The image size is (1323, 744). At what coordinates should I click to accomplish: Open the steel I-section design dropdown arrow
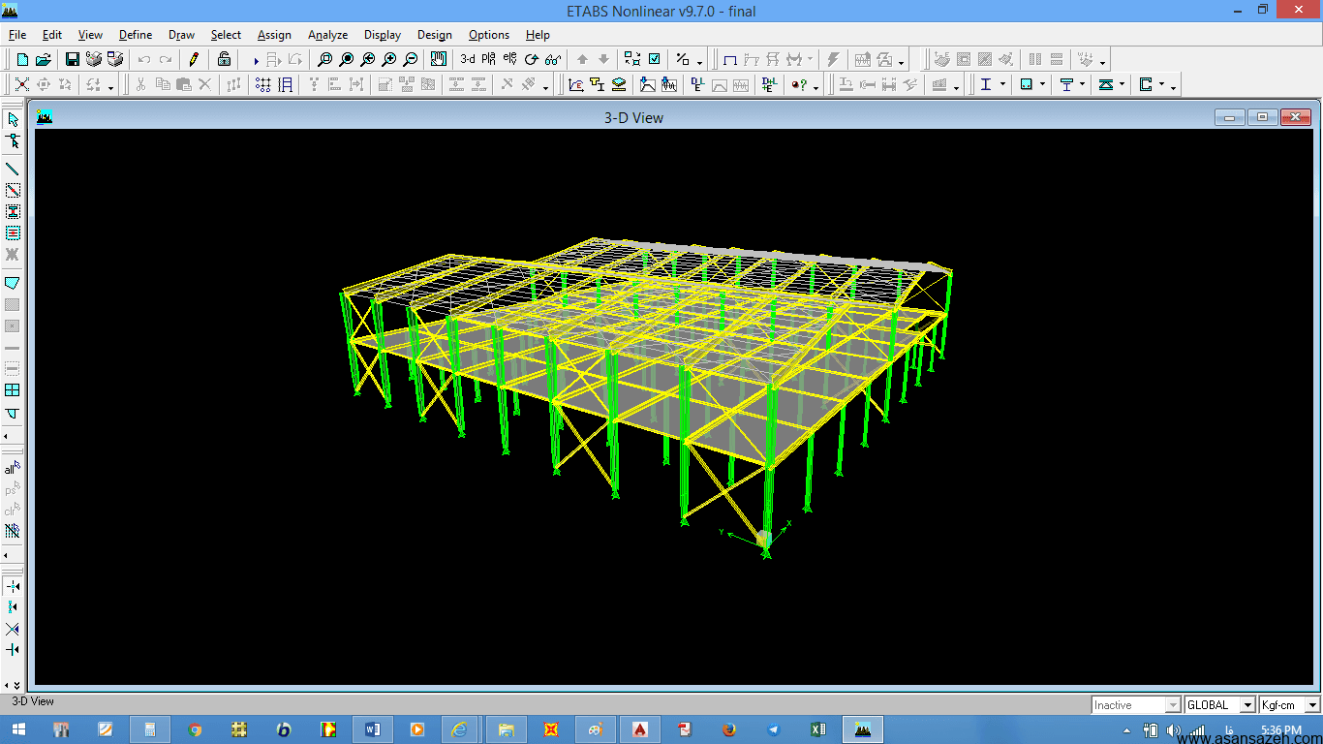point(1002,85)
